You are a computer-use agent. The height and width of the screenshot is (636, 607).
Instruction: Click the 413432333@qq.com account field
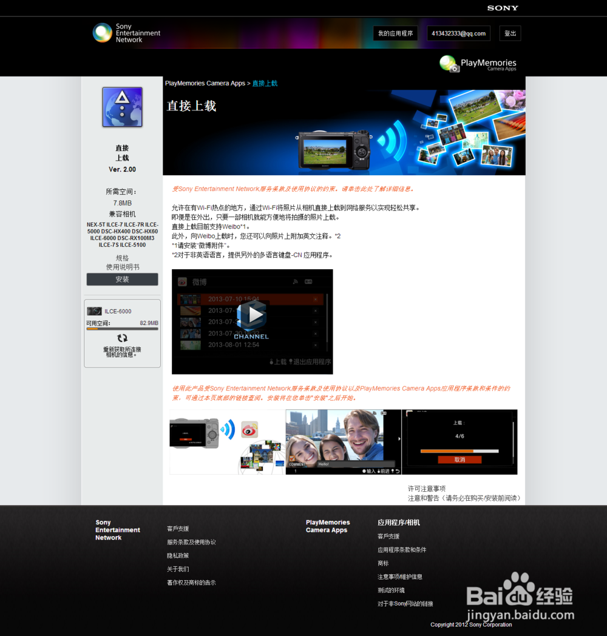tap(458, 33)
